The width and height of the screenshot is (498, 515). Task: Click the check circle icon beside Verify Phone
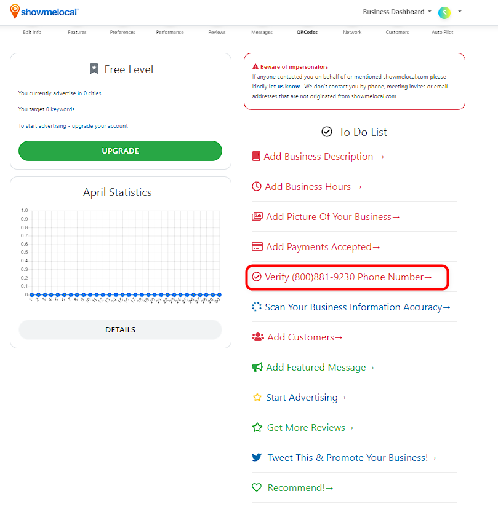(x=257, y=277)
